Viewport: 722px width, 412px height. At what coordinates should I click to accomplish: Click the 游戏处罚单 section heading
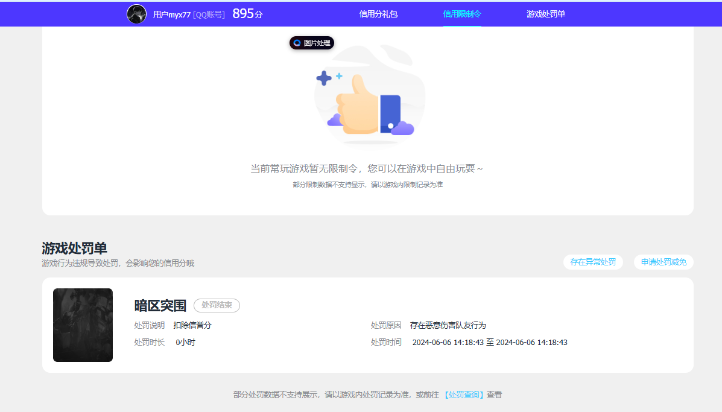click(75, 249)
